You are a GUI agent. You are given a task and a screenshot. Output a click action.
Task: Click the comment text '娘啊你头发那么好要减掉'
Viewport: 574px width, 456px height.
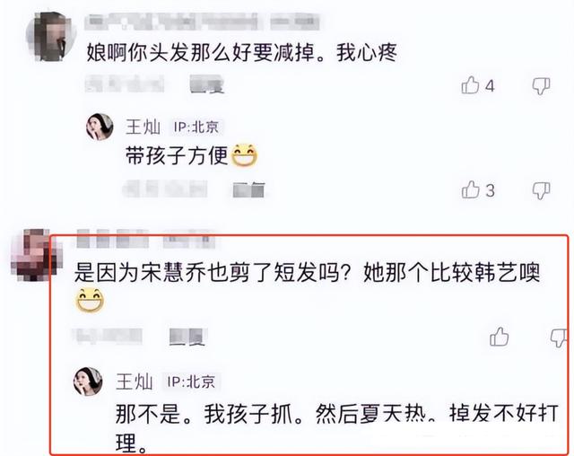point(201,53)
